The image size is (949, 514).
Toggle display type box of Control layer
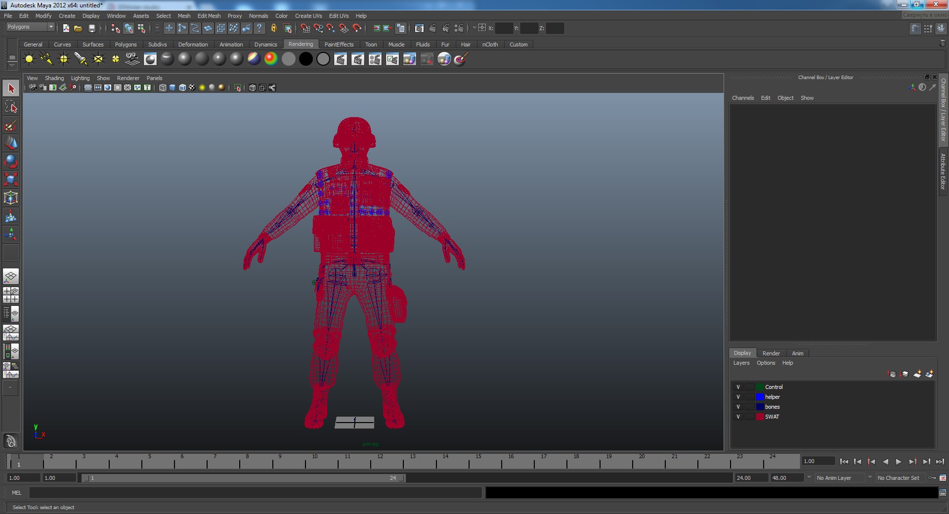pyautogui.click(x=749, y=387)
